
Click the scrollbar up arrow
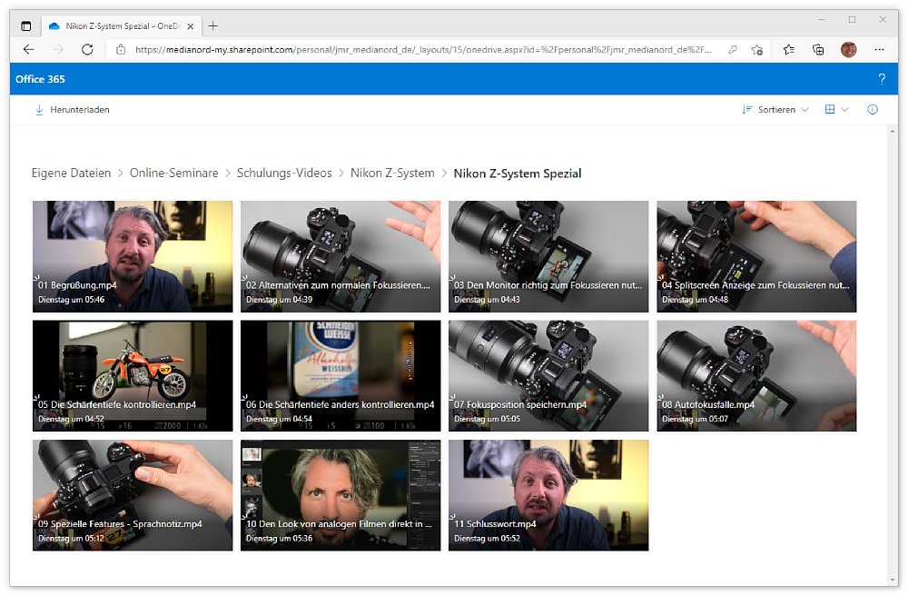pyautogui.click(x=893, y=132)
